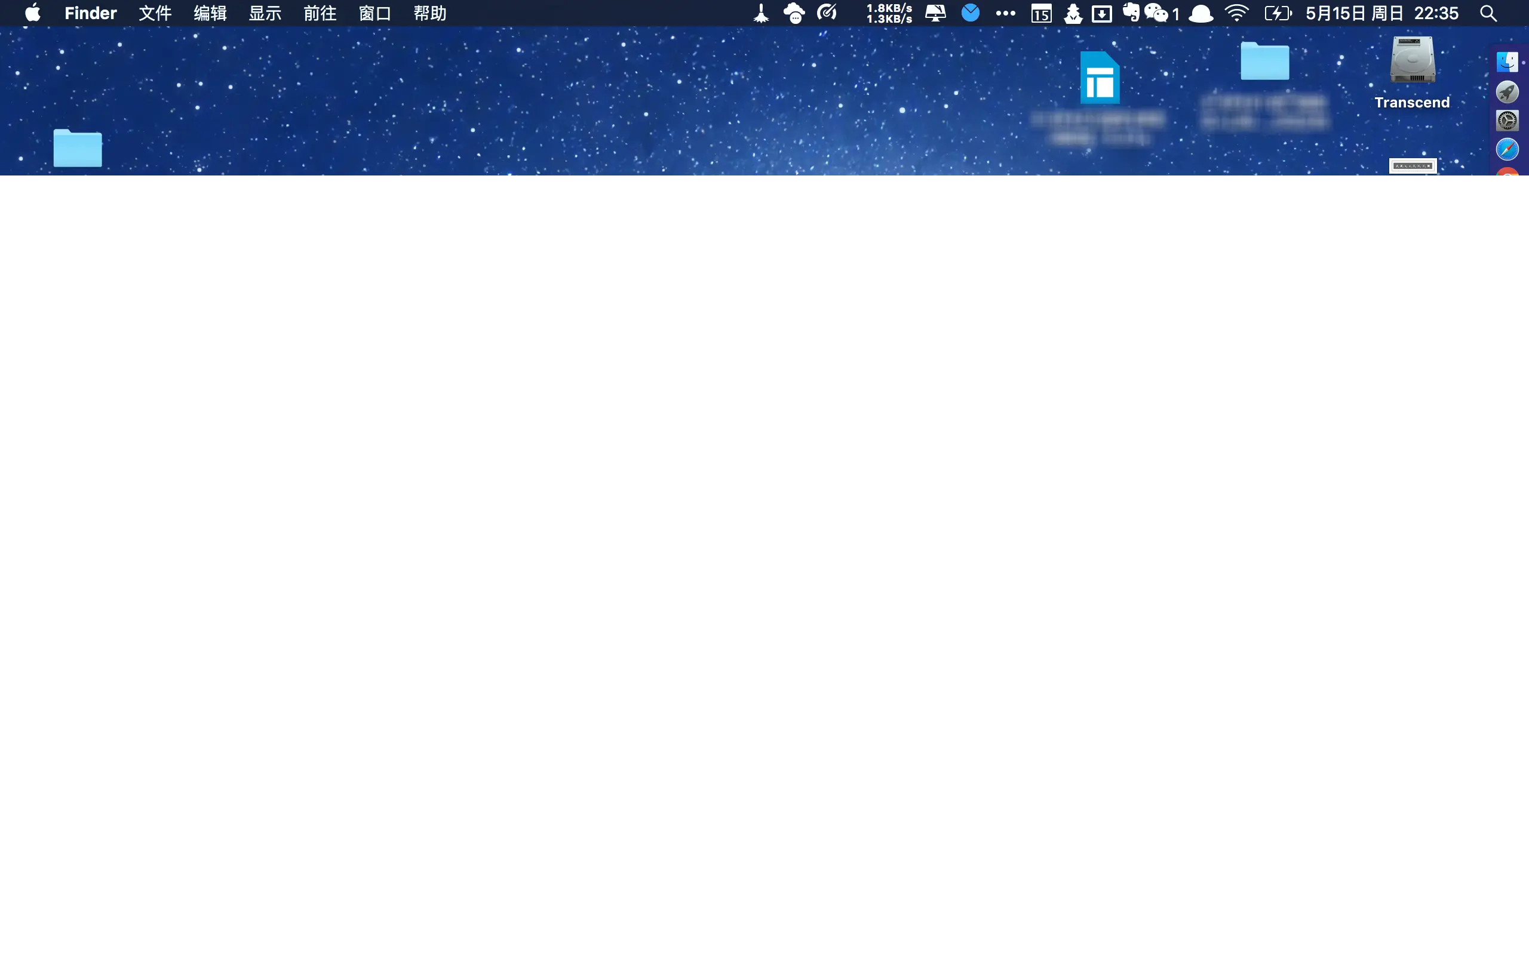Click the Spotlight search magnifier icon
Viewport: 1529px width, 955px height.
tap(1488, 13)
